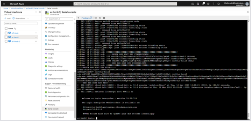Click the plus icon next to Add

pos(5,18)
